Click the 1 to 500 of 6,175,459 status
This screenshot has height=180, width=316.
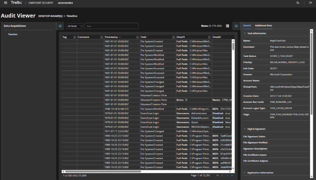(74, 175)
